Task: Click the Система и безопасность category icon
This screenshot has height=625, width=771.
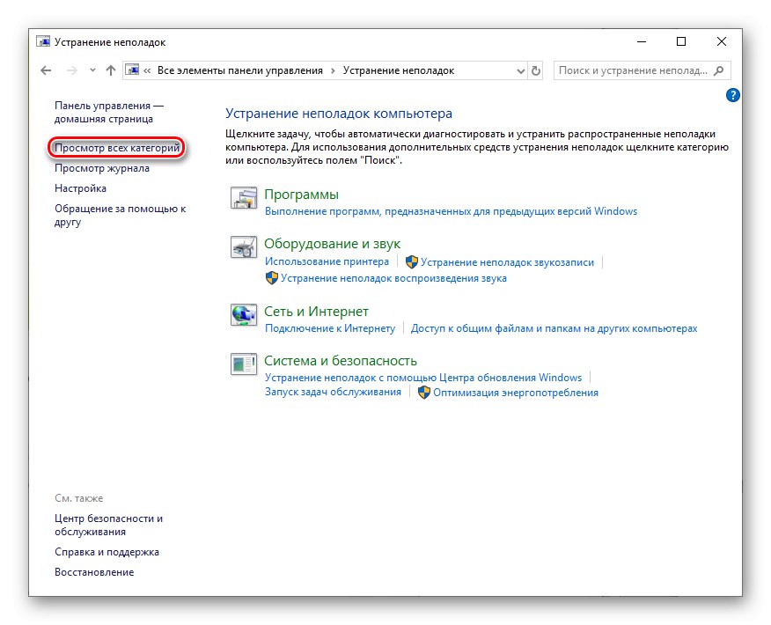Action: (244, 364)
